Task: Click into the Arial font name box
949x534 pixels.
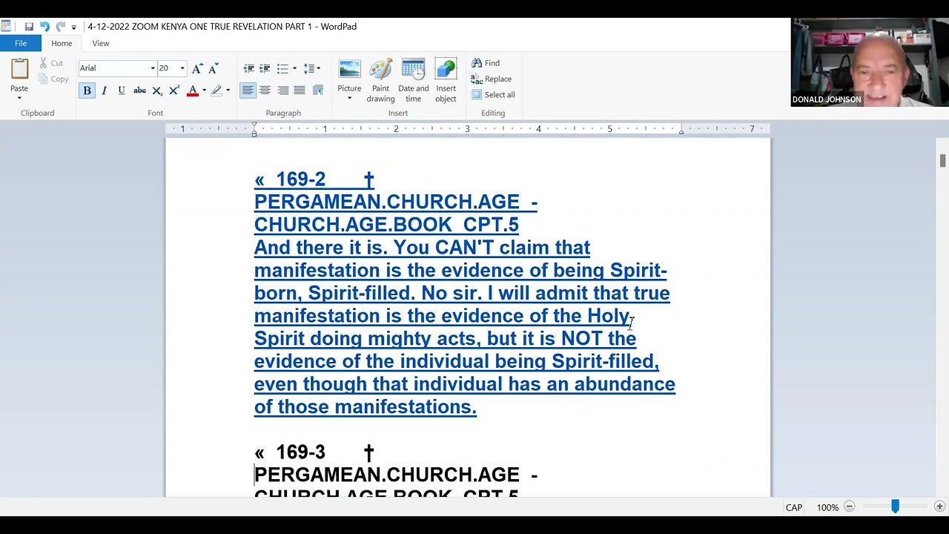Action: (113, 68)
